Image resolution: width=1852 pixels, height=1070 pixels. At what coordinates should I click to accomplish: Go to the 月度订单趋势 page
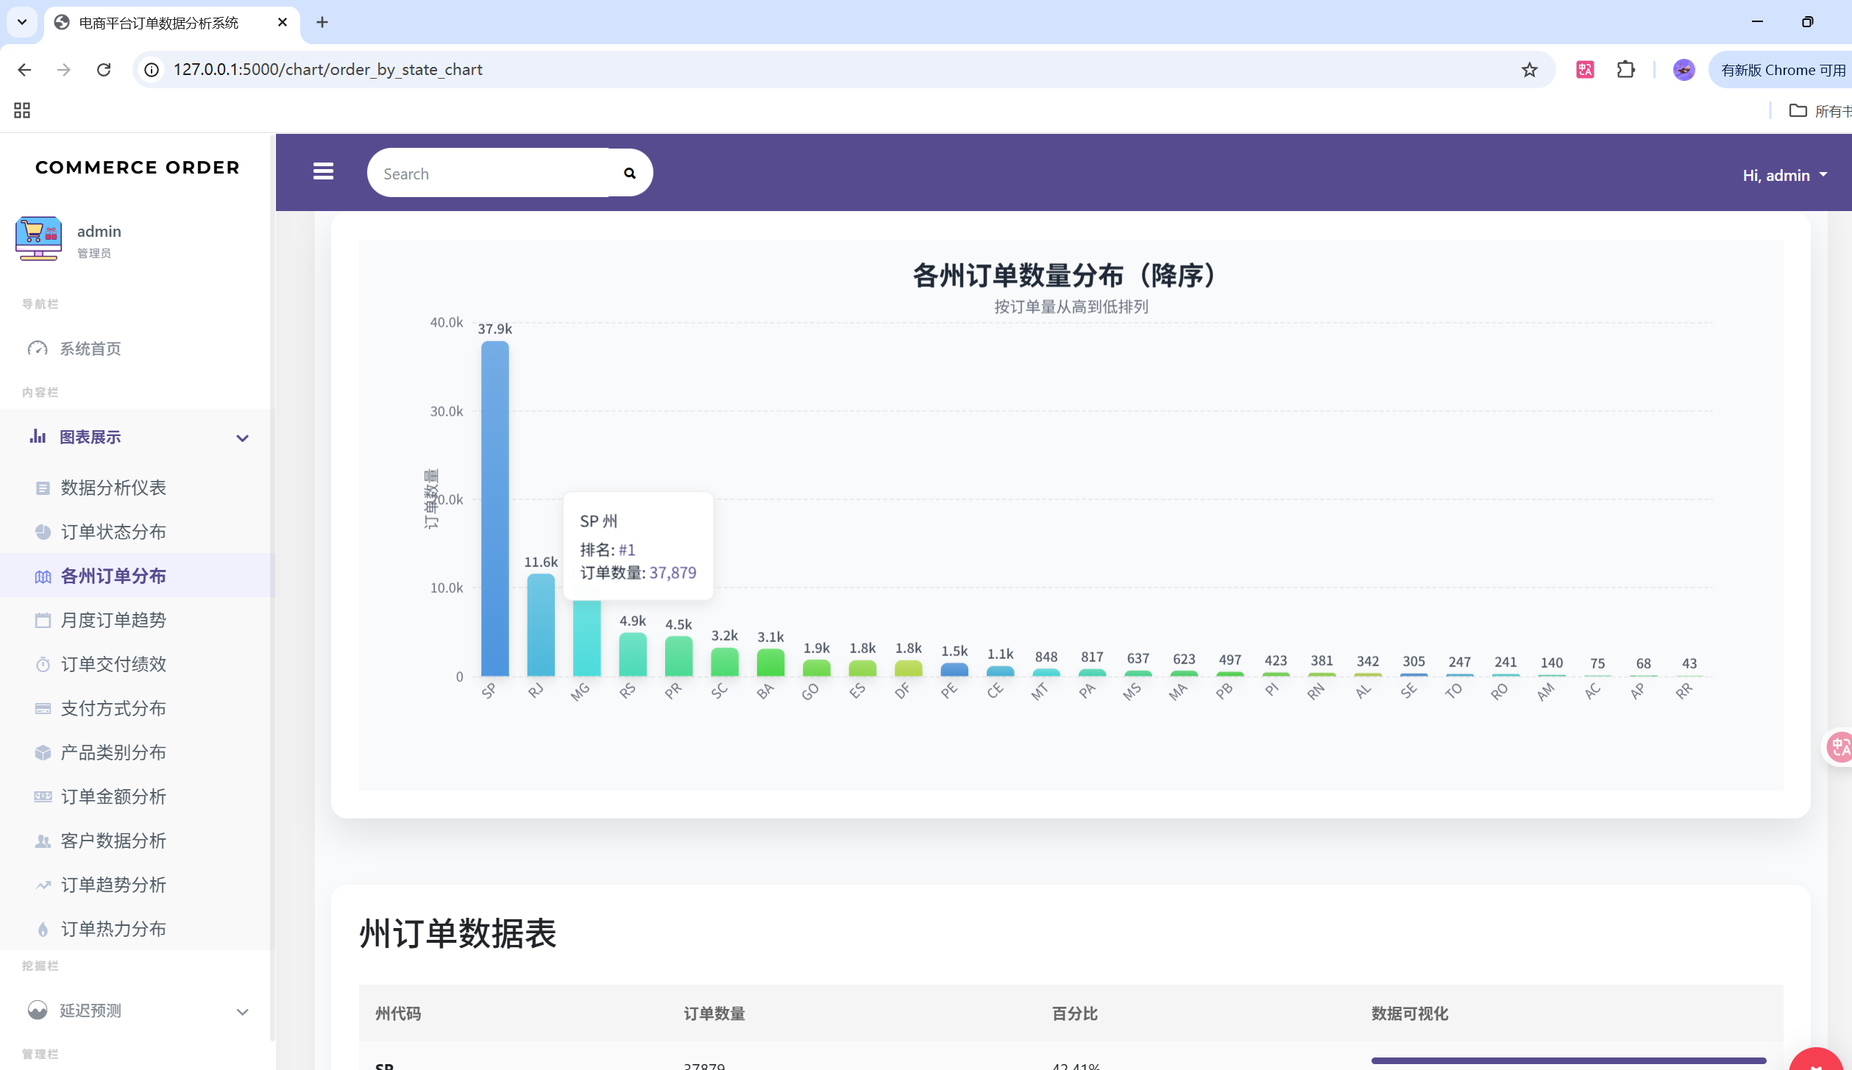tap(113, 620)
